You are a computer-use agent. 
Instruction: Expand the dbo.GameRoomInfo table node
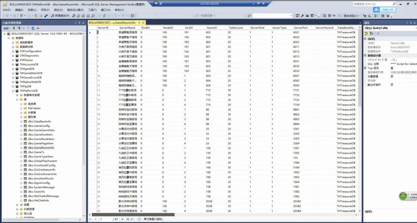point(21,148)
